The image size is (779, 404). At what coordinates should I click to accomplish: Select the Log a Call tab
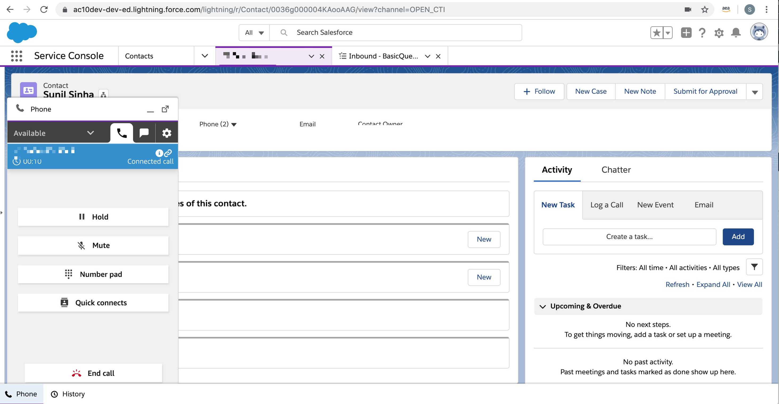point(607,205)
